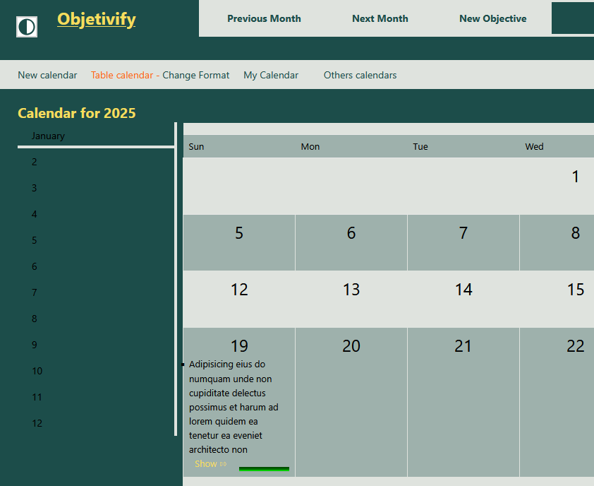Select day 21 cell in calendar
594x486 pixels.
[x=463, y=402]
